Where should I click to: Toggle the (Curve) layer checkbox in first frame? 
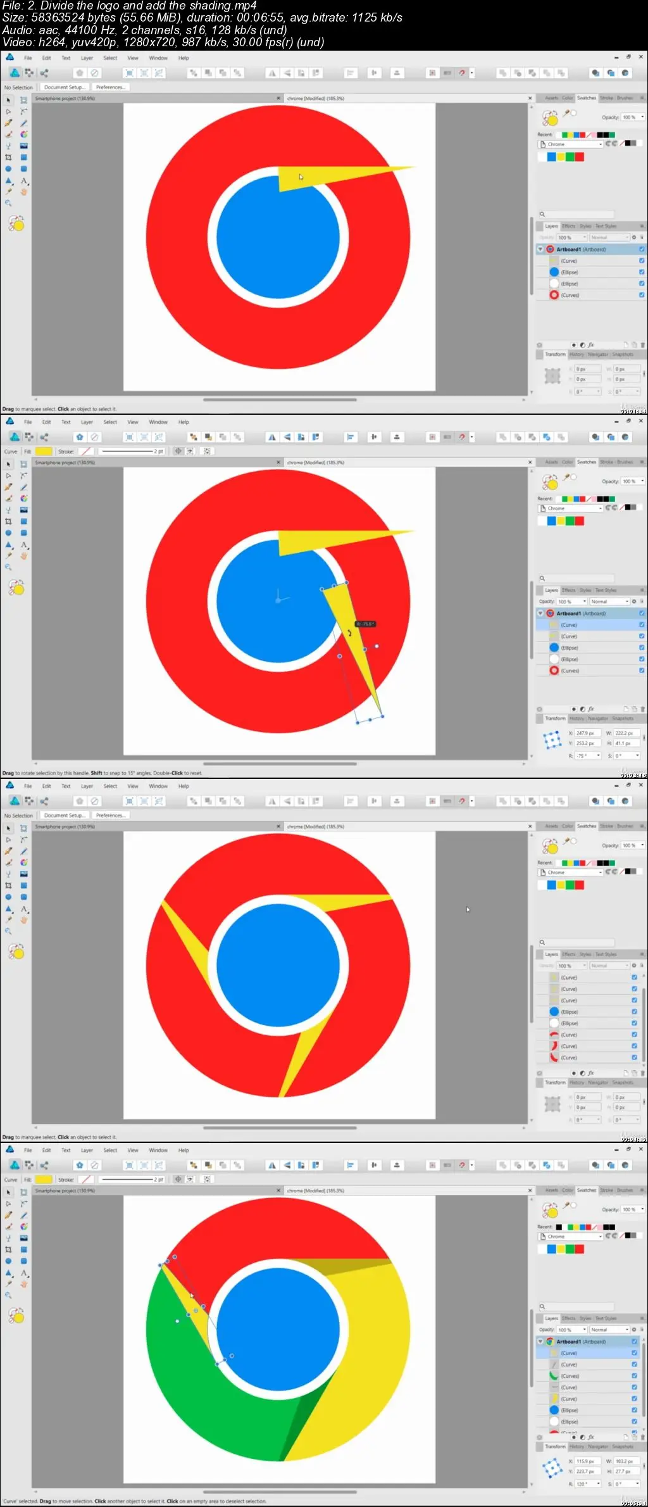(x=642, y=261)
